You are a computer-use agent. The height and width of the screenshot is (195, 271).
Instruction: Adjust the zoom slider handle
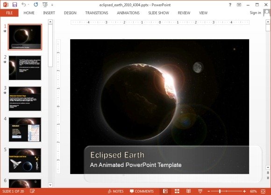pos(220,191)
